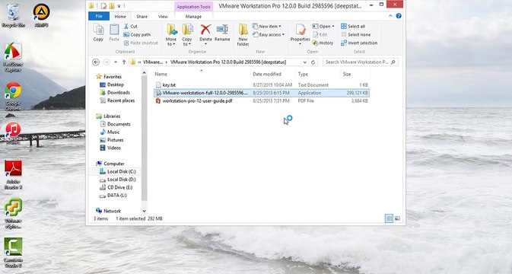Viewport: 512px width, 274px height.
Task: Open iTunes desktop shortcut
Action: click(x=13, y=133)
